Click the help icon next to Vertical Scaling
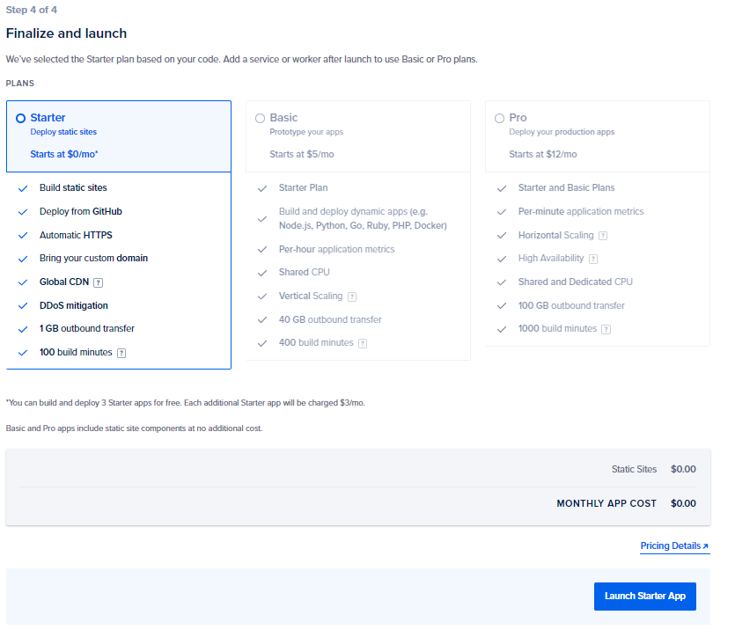735x637 pixels. pos(352,297)
